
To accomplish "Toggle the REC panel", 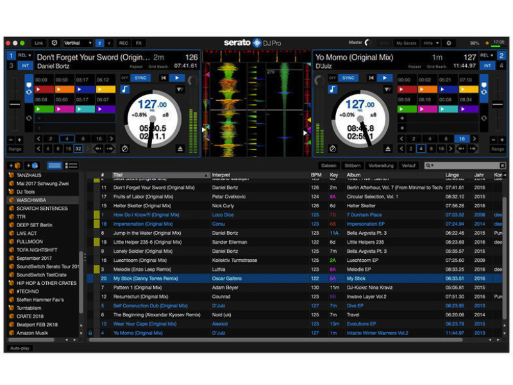I will [x=124, y=43].
